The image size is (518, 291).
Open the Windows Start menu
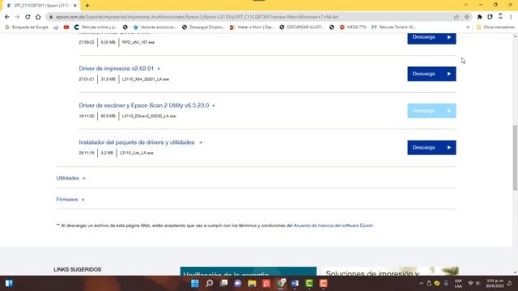[195, 284]
